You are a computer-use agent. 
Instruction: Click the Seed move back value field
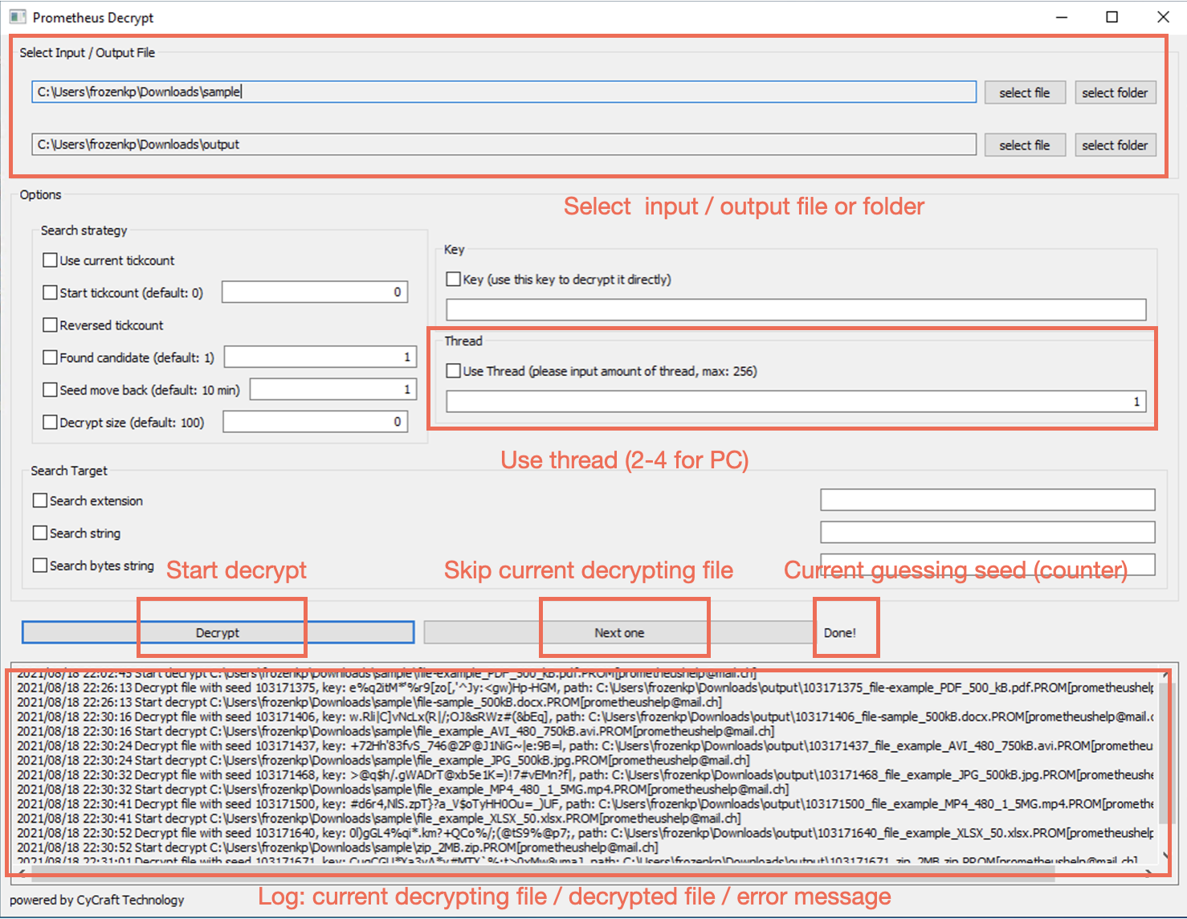point(333,390)
